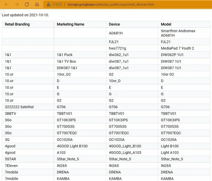Click the browser back arrow
Image resolution: width=212 pixels, height=181 pixels.
click(x=6, y=4)
